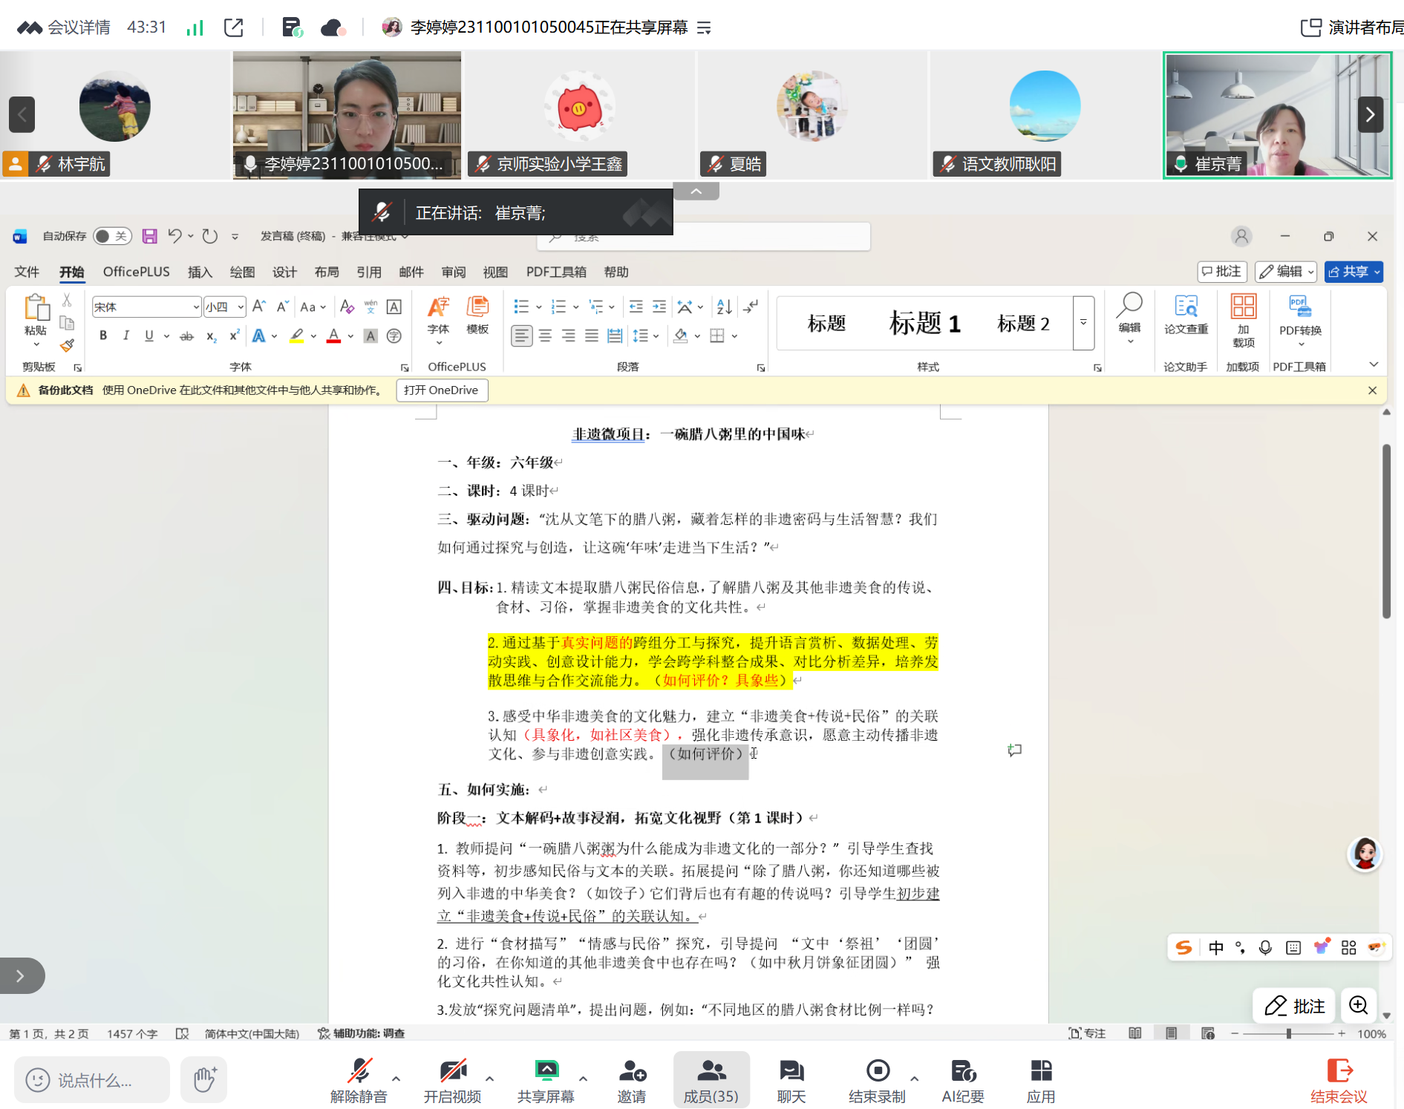Open the 文件 menu
This screenshot has height=1109, width=1404.
[27, 272]
